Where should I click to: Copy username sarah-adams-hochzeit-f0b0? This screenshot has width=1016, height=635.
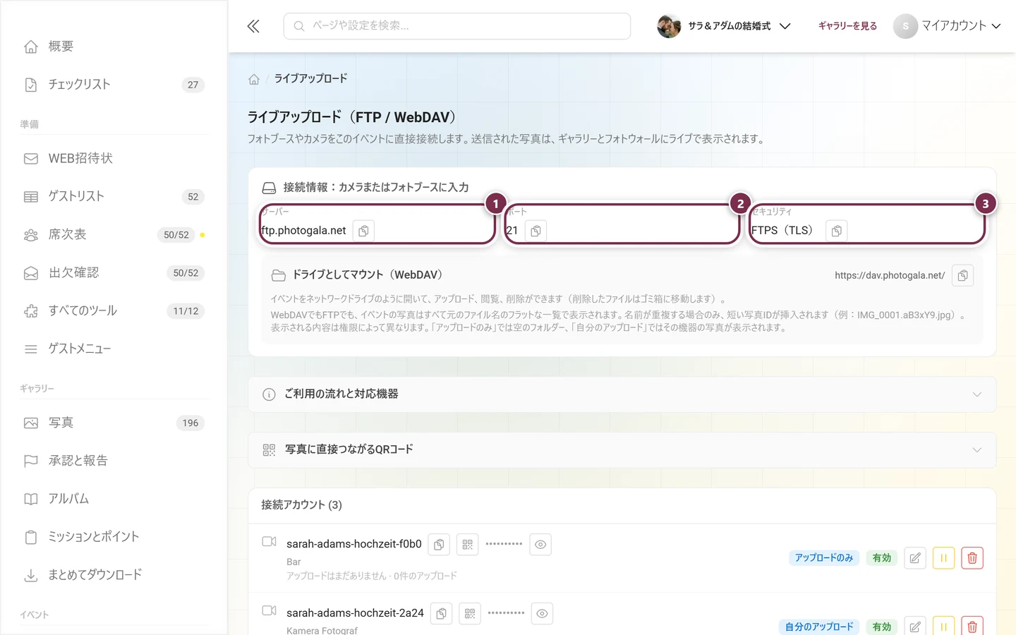click(x=439, y=545)
